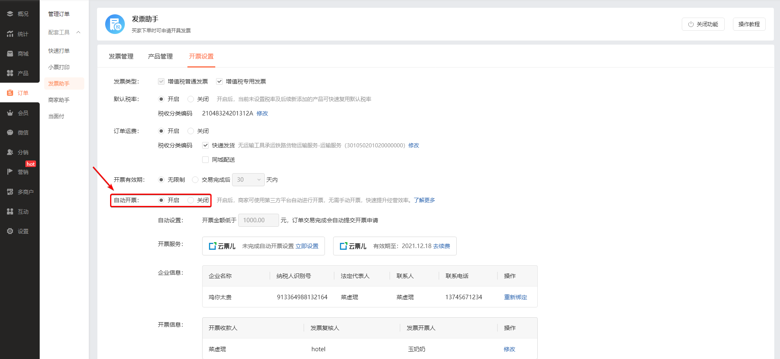Select 开启 radio for 自动开票
The height and width of the screenshot is (359, 780).
coord(161,200)
